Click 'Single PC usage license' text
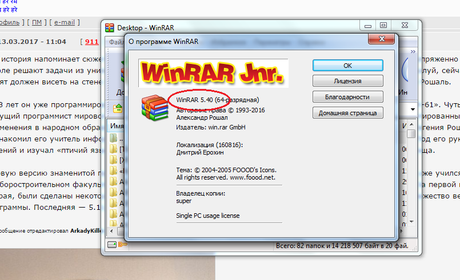 (x=207, y=216)
